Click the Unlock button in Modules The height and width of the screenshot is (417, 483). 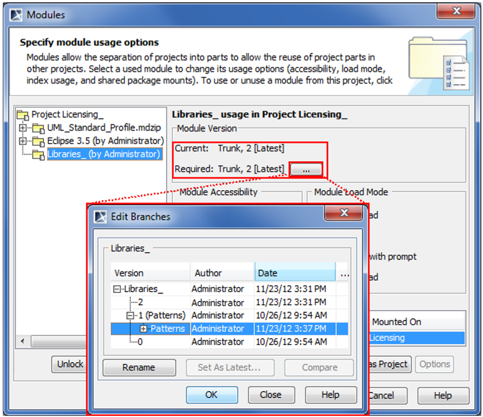[69, 364]
